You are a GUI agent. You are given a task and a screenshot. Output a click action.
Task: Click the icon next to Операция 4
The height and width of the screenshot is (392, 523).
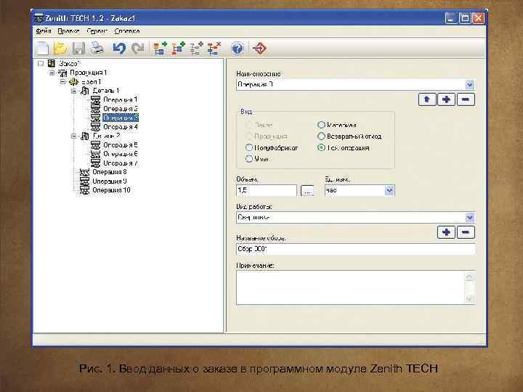tap(95, 126)
